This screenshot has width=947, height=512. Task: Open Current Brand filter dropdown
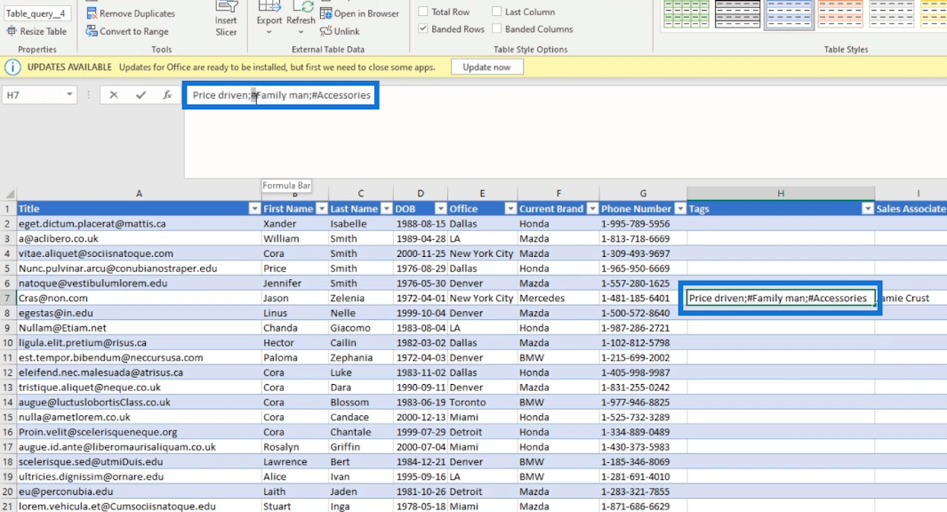(x=592, y=209)
